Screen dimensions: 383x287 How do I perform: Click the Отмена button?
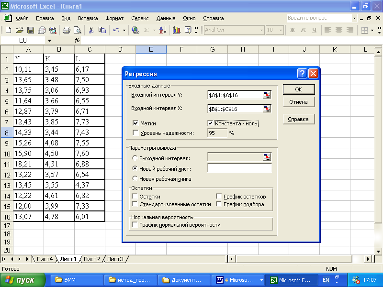pyautogui.click(x=298, y=102)
